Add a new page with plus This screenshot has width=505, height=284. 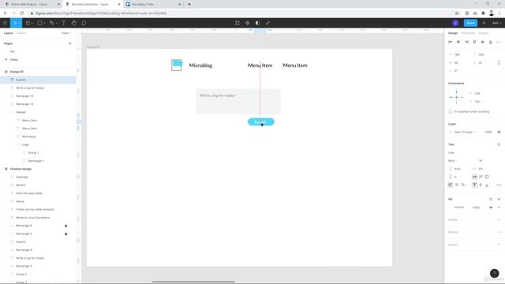pyautogui.click(x=70, y=43)
